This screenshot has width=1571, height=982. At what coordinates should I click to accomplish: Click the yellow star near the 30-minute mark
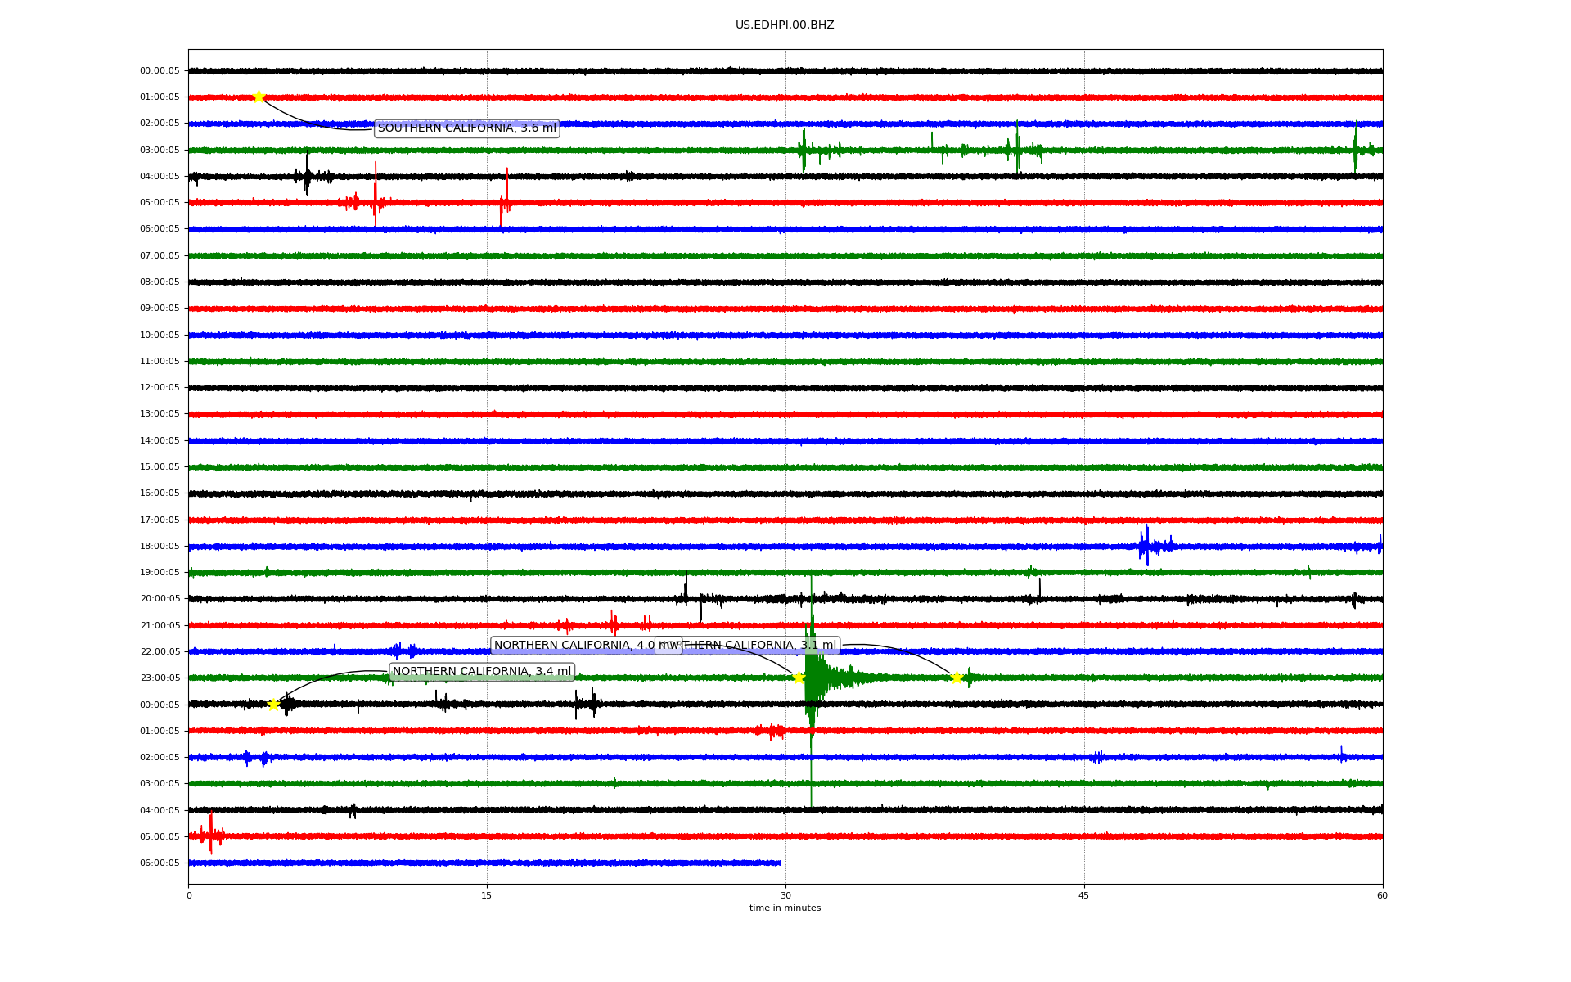click(x=799, y=678)
